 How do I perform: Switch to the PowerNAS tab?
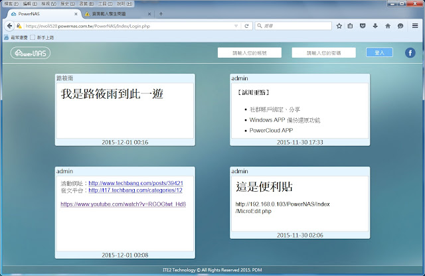point(43,14)
